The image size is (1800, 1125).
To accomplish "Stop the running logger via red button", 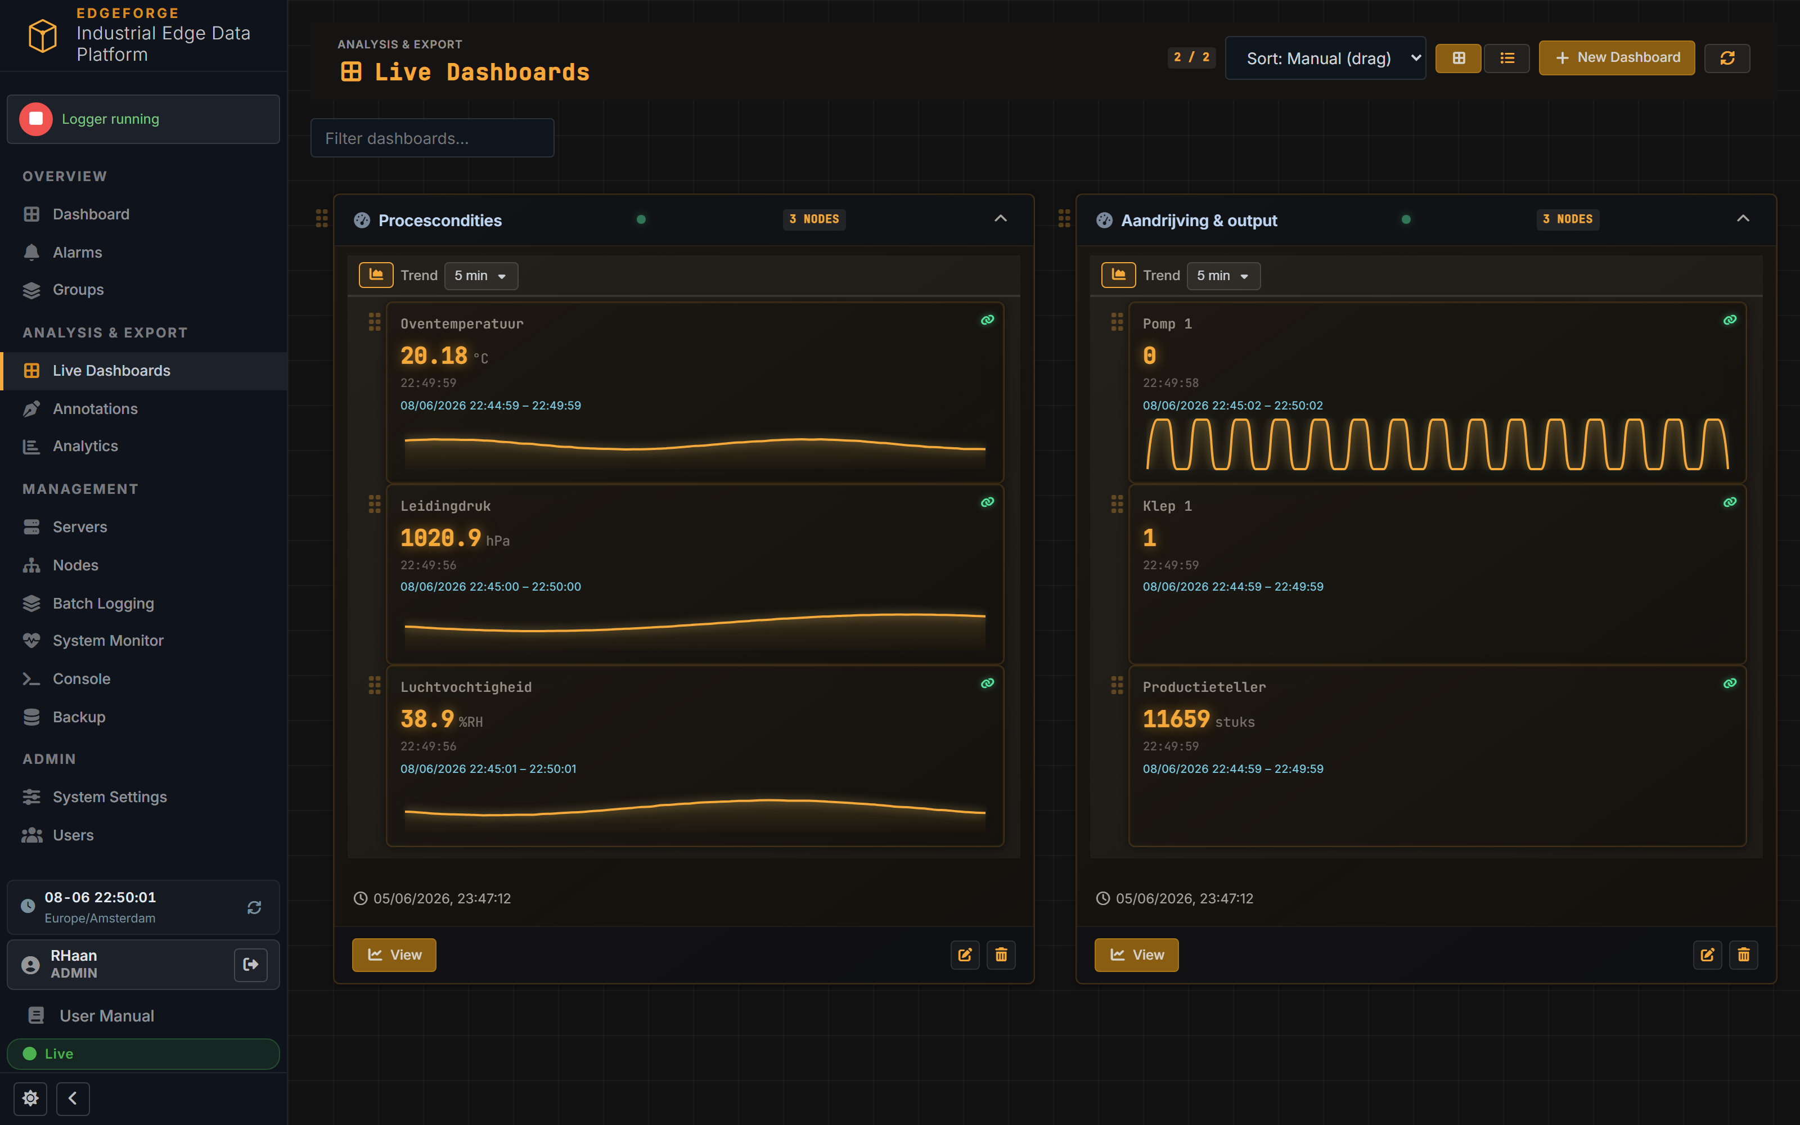I will 35,119.
